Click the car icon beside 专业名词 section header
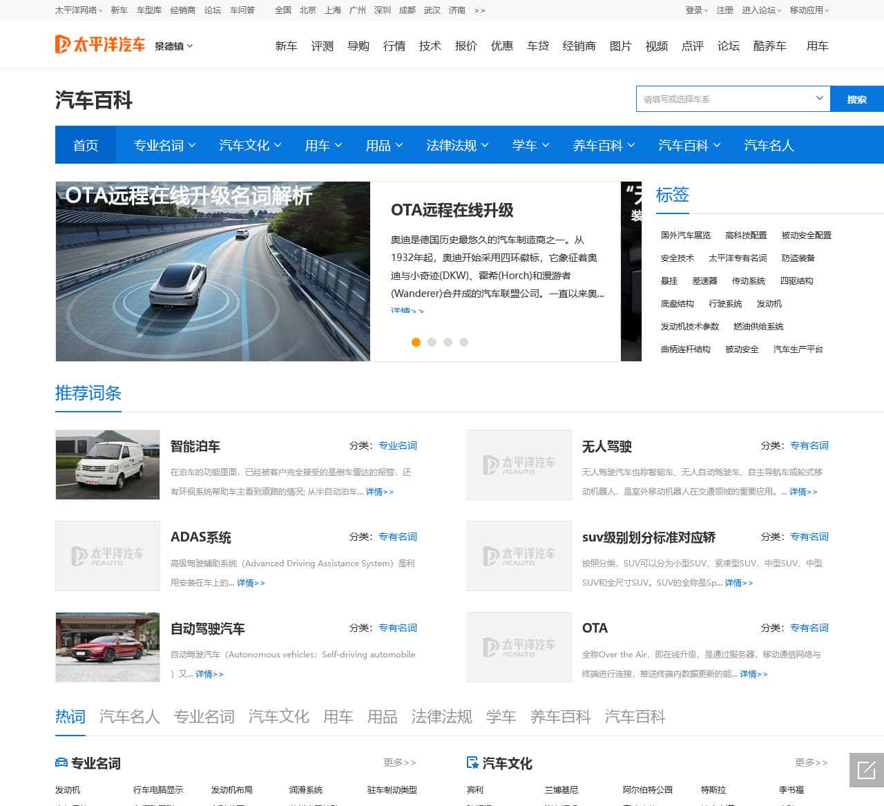Viewport: 884px width, 806px height. point(61,762)
